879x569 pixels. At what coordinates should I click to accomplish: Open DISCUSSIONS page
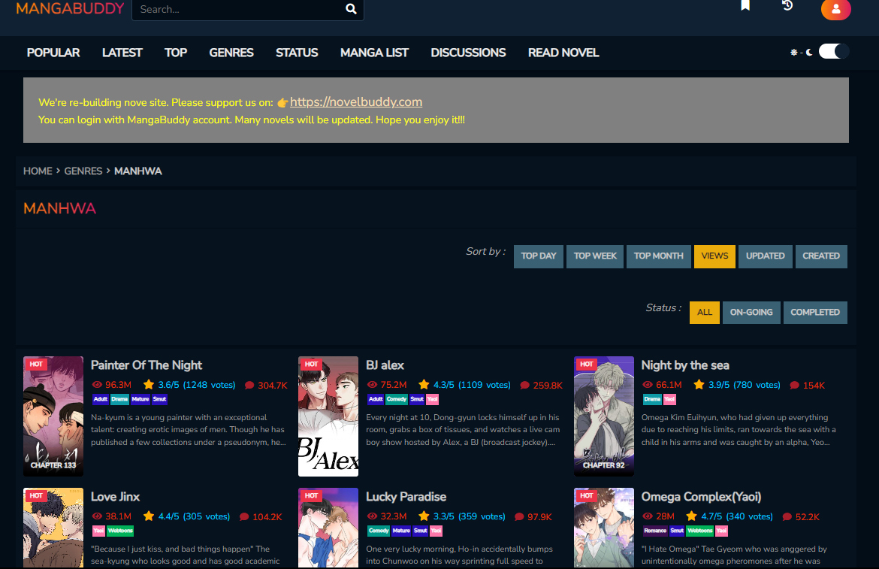tap(468, 53)
